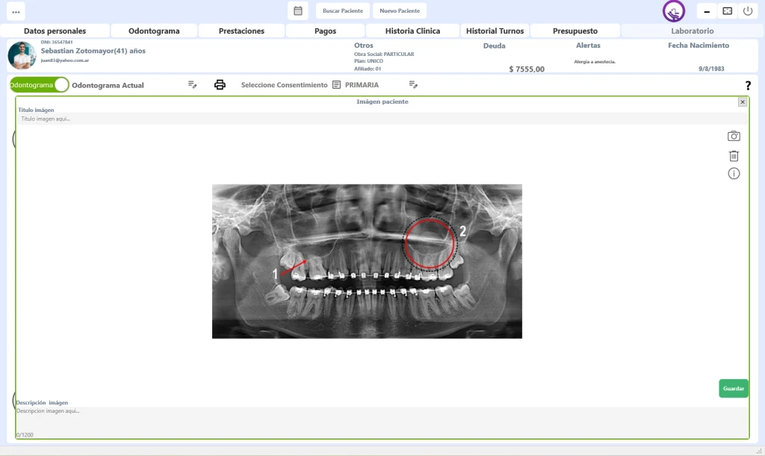Open image info via the info icon

click(x=734, y=172)
